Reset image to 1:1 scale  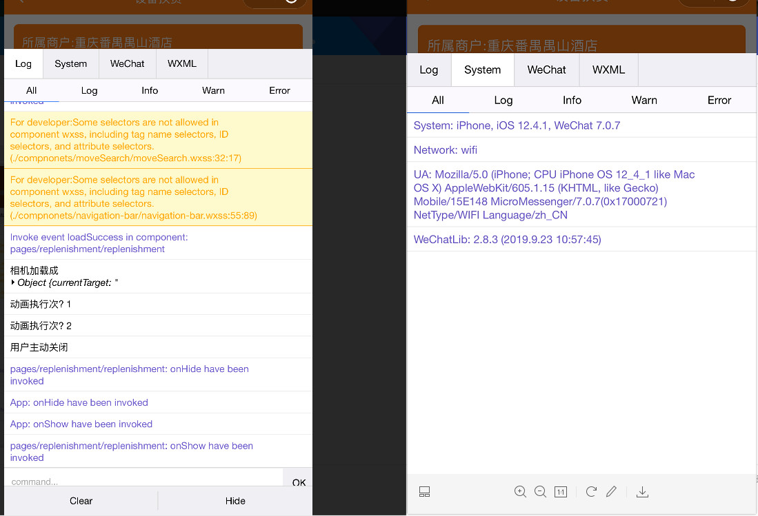pos(561,492)
